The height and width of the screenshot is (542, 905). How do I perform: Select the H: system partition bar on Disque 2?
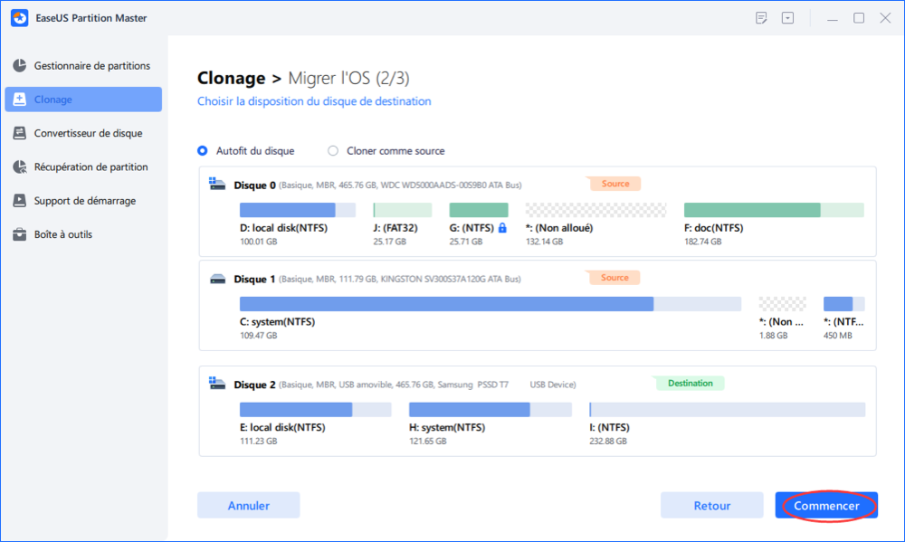coord(491,410)
